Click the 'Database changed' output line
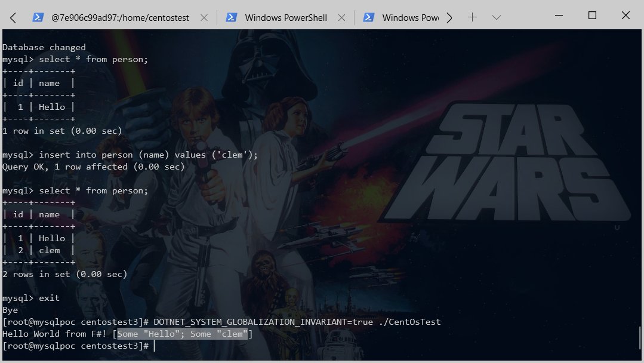644x363 pixels. (44, 47)
